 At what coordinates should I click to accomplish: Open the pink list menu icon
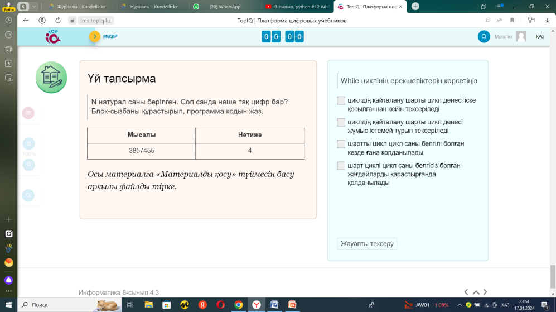[x=28, y=113]
